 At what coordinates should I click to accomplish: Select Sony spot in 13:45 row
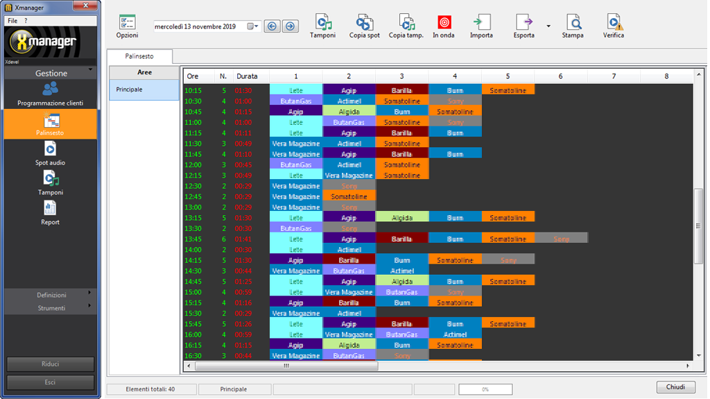[x=561, y=239]
